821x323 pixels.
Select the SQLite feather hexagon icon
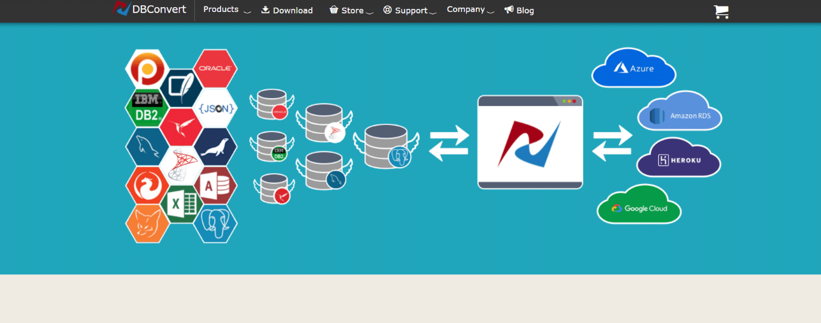click(x=181, y=88)
